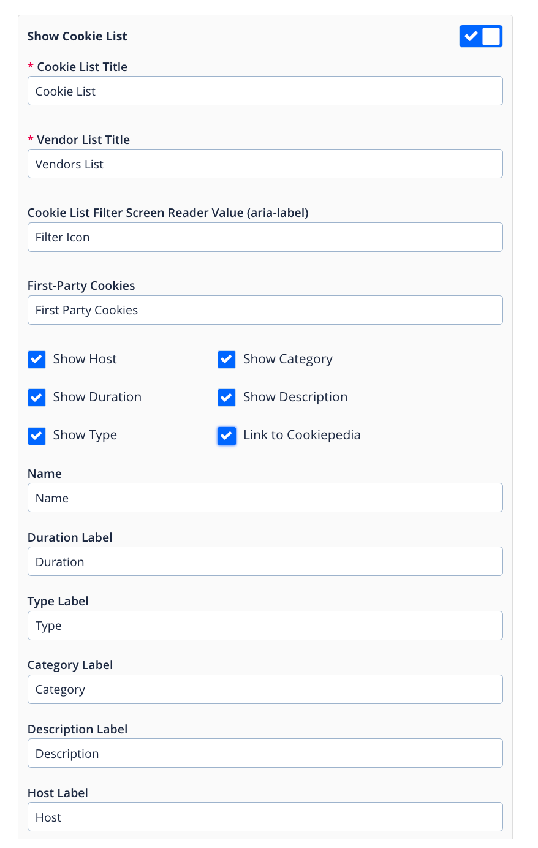538x848 pixels.
Task: Disable the Show Description checkbox
Action: 227,398
